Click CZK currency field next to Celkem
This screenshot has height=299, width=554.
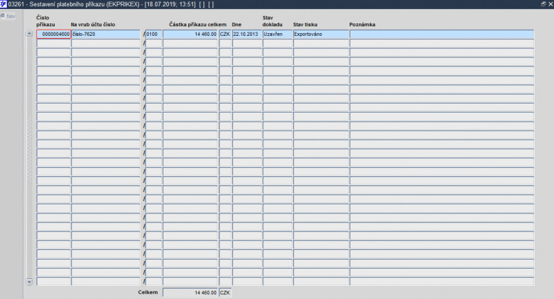(x=225, y=293)
